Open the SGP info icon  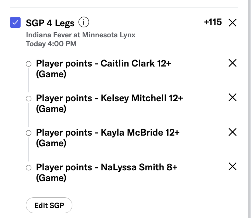pos(84,23)
